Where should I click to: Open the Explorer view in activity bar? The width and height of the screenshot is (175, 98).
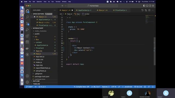(27, 11)
